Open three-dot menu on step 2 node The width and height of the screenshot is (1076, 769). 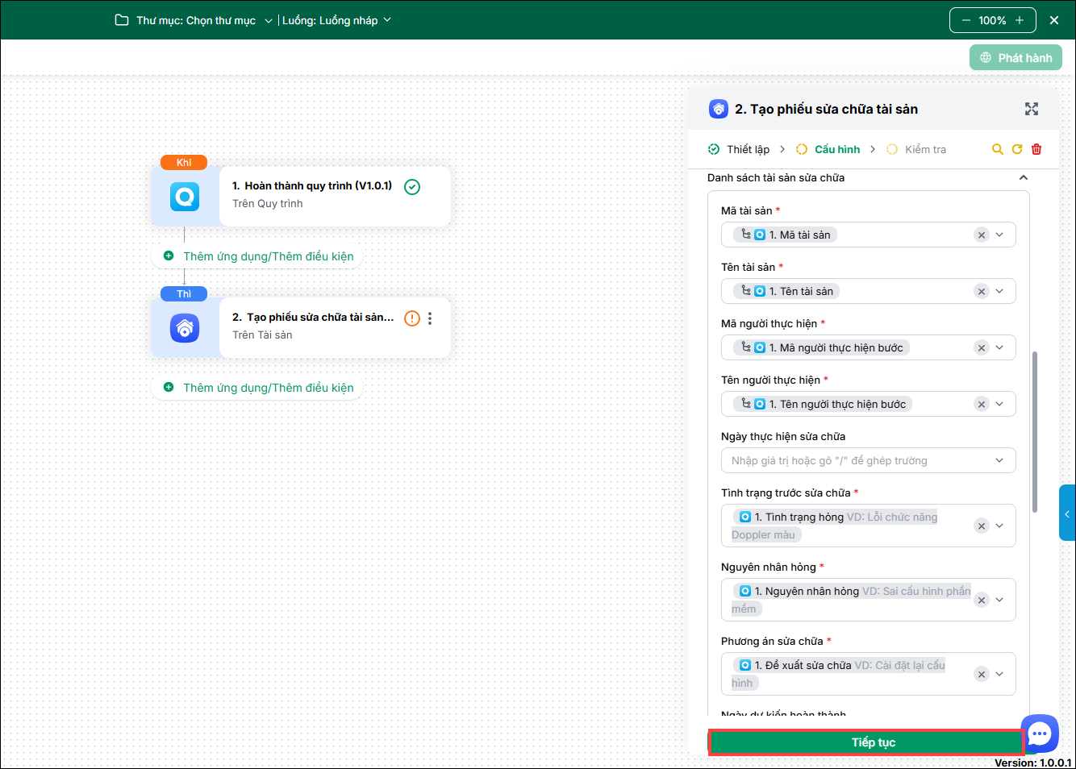430,318
